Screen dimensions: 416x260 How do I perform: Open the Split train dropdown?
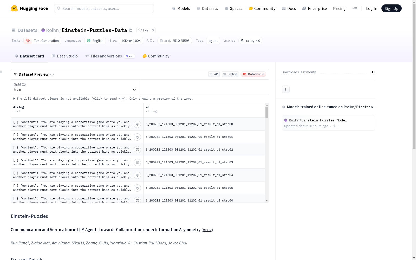75,87
